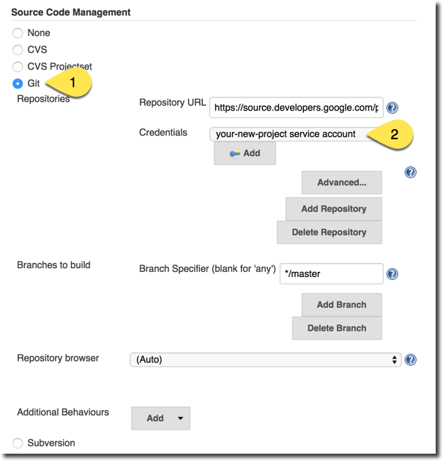Image resolution: width=443 pixels, height=461 pixels.
Task: Open help for Branch Specifier
Action: click(392, 274)
